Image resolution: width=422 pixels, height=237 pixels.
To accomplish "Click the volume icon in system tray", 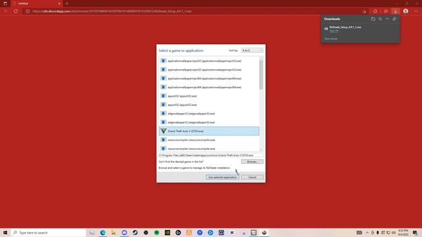I will point(394,232).
